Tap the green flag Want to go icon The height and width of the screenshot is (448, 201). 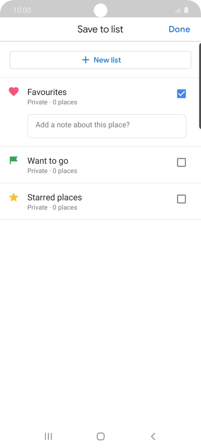pos(14,160)
